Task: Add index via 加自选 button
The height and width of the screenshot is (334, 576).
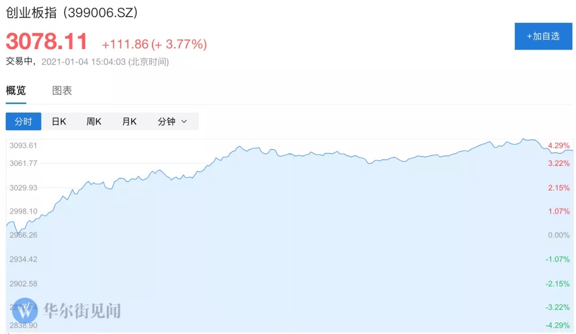Action: pos(543,36)
